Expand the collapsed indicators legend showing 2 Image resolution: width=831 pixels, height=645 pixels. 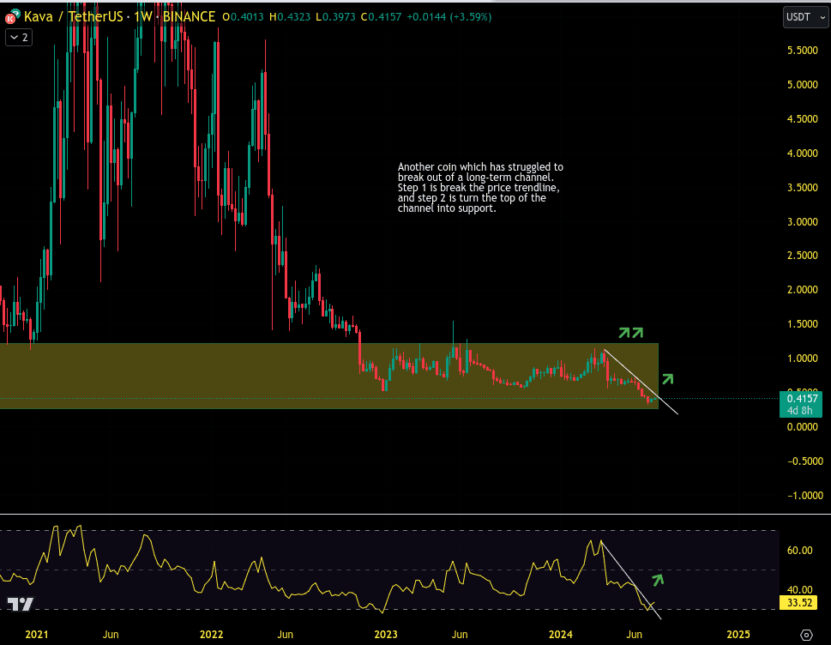click(19, 38)
